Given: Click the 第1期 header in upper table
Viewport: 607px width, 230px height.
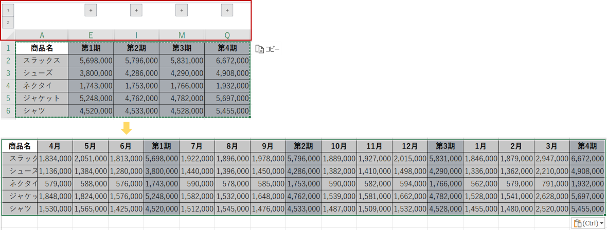Looking at the screenshot, I should pos(91,48).
